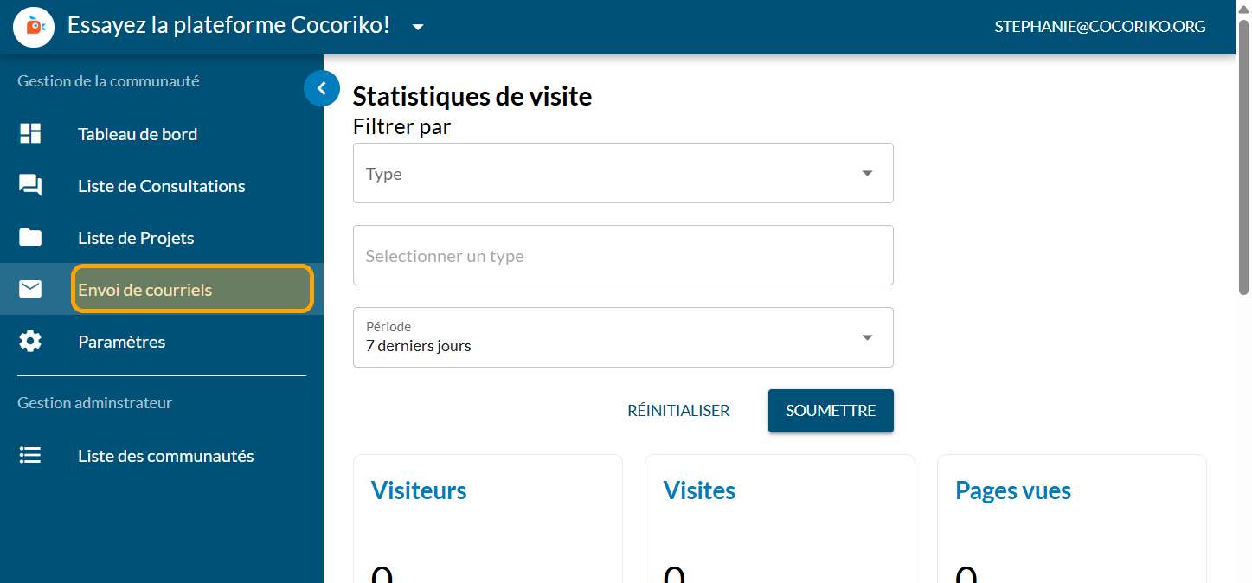1252x583 pixels.
Task: Click the STEPHANIE@COCORIKO.ORG account link
Action: (1100, 27)
